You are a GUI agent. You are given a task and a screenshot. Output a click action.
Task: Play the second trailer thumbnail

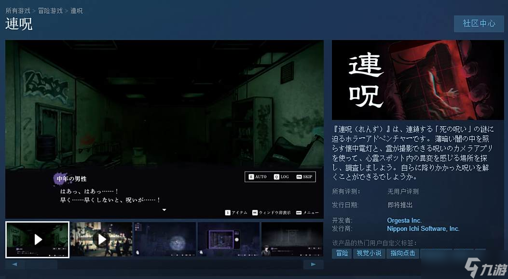pyautogui.click(x=101, y=239)
